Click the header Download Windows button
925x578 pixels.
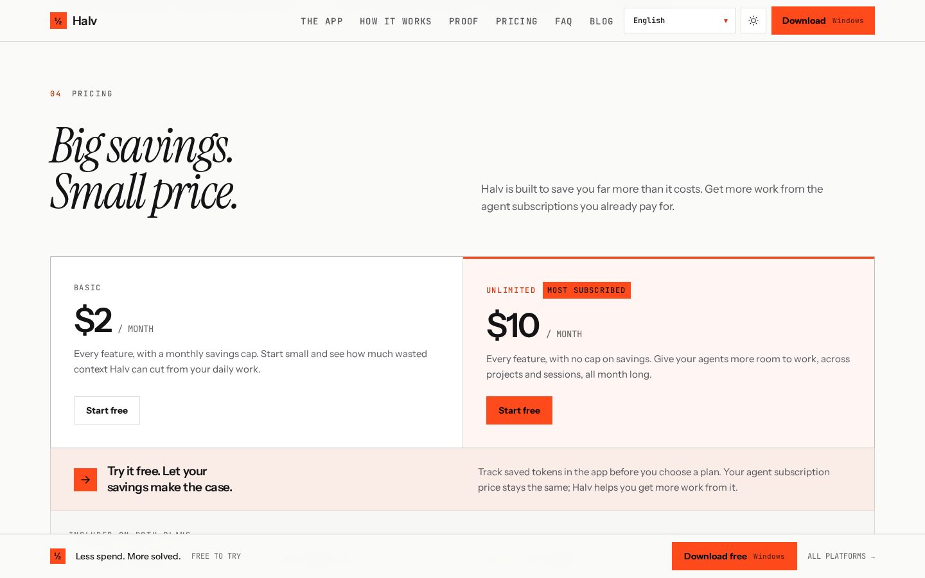click(x=823, y=21)
